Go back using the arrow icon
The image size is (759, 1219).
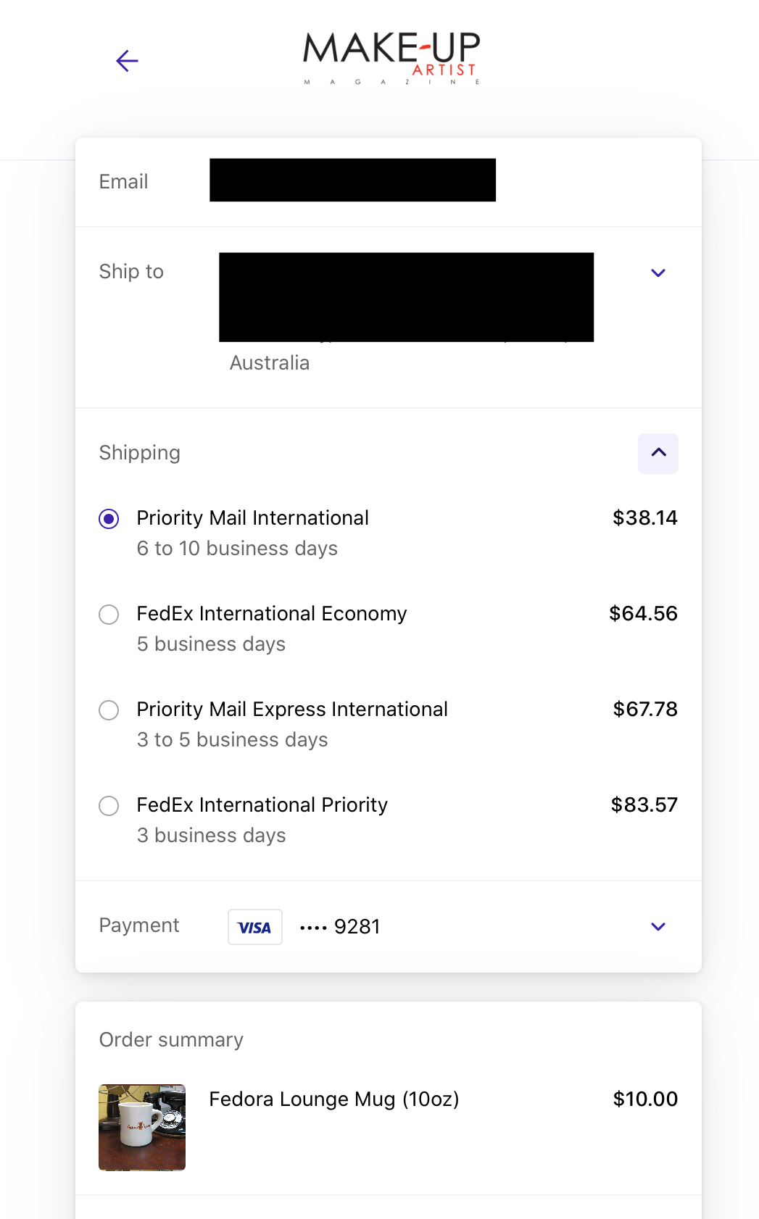127,61
